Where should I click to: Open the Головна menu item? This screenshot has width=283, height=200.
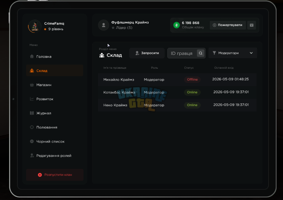[x=54, y=57]
